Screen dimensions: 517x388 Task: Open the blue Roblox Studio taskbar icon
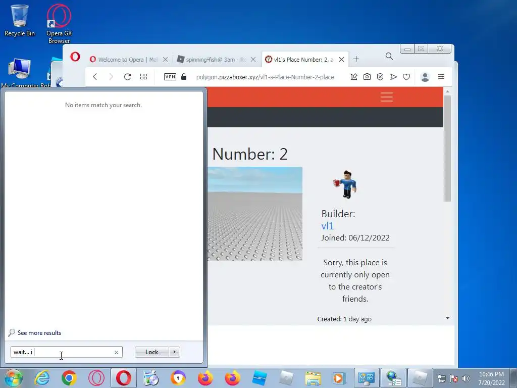coord(259,378)
